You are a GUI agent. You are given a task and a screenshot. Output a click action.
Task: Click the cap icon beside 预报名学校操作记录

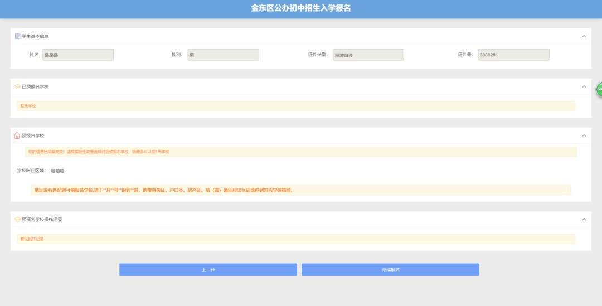pyautogui.click(x=17, y=220)
